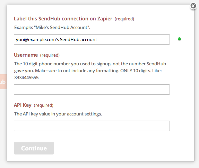
Task: Click the Username field heading
Action: coord(26,55)
